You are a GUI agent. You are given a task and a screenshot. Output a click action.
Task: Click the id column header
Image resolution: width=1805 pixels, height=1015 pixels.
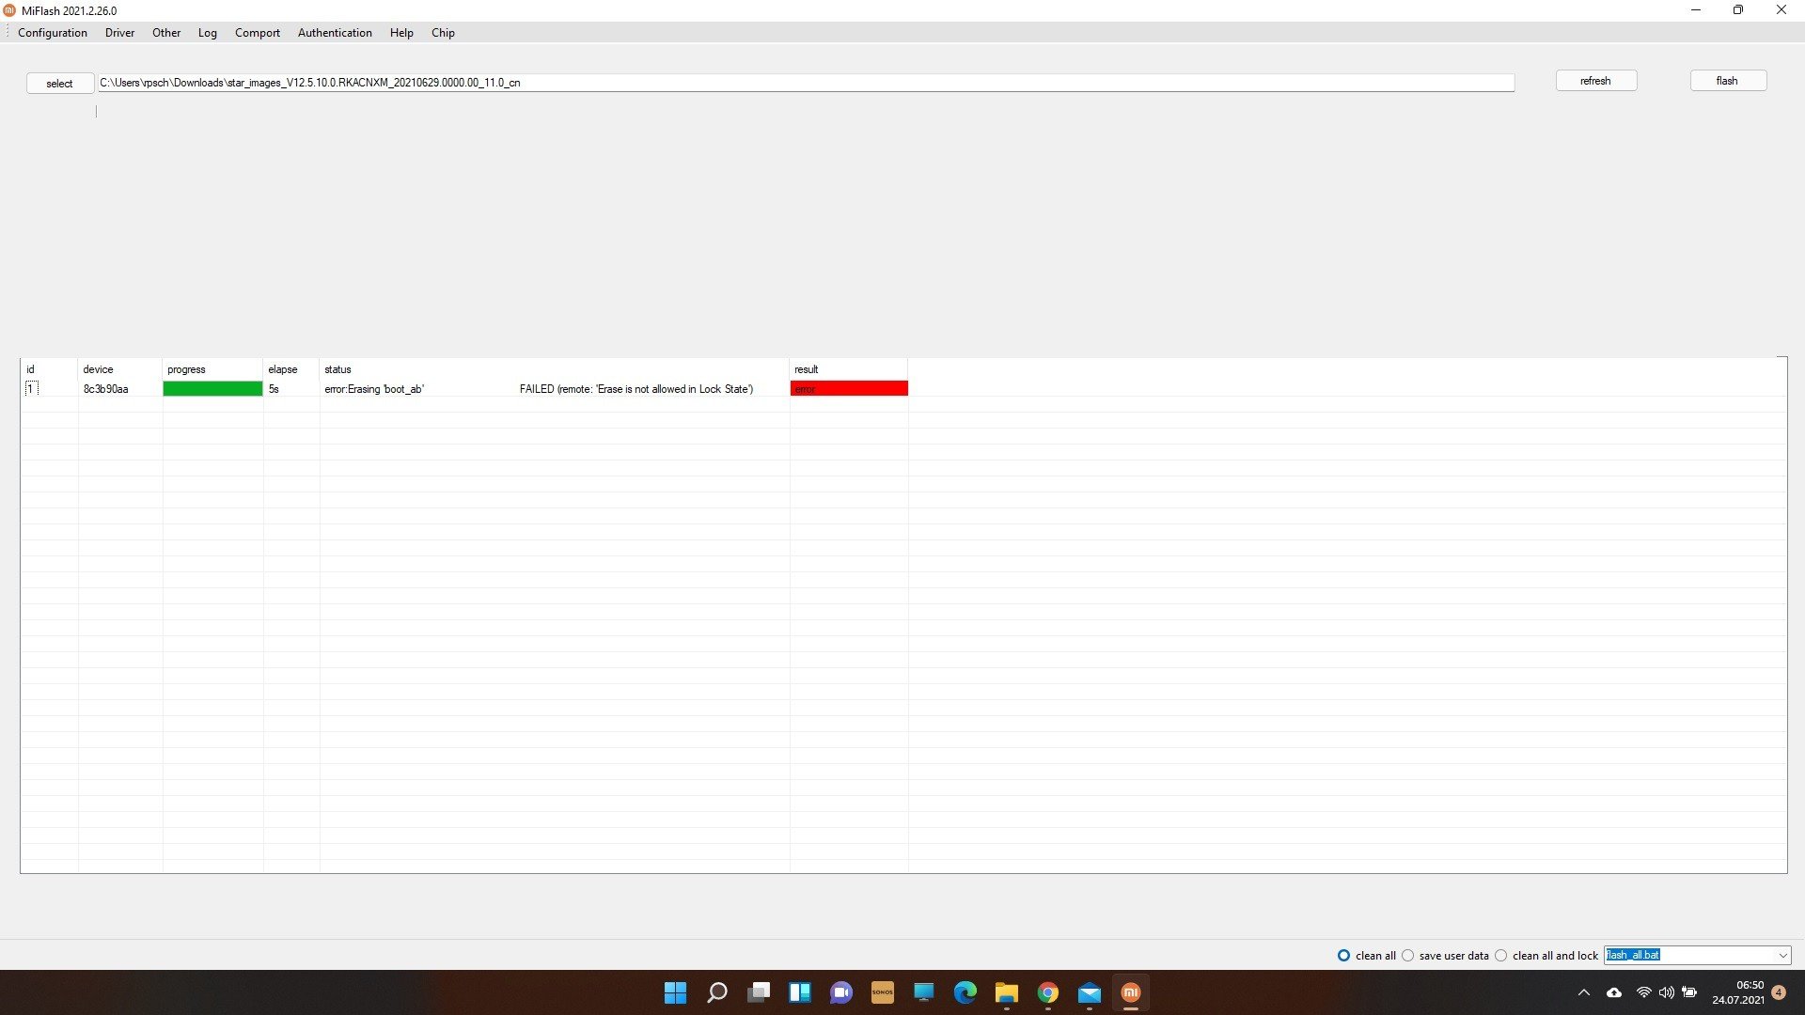(x=49, y=369)
